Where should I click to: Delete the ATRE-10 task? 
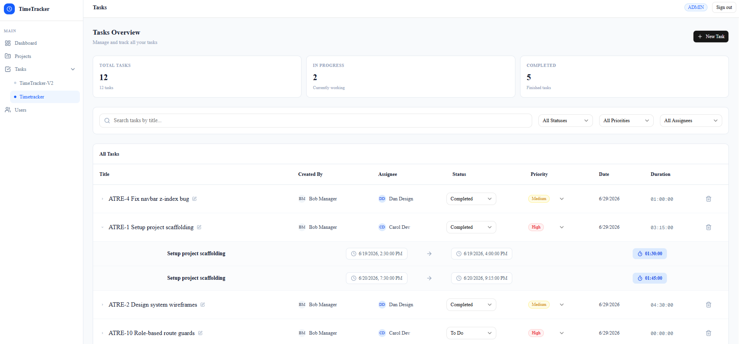click(x=709, y=333)
